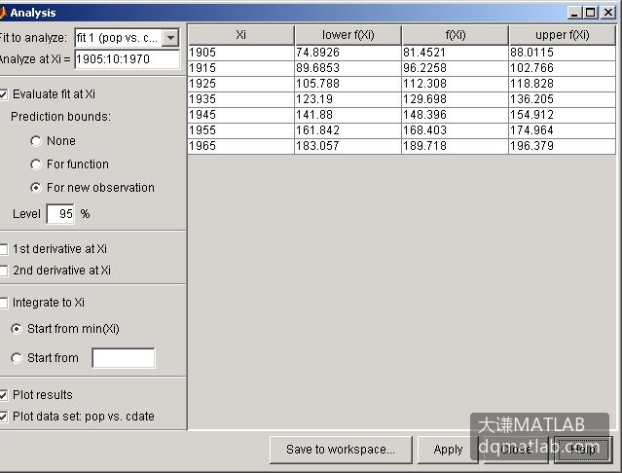
Task: Click the Start from value field
Action: (124, 358)
